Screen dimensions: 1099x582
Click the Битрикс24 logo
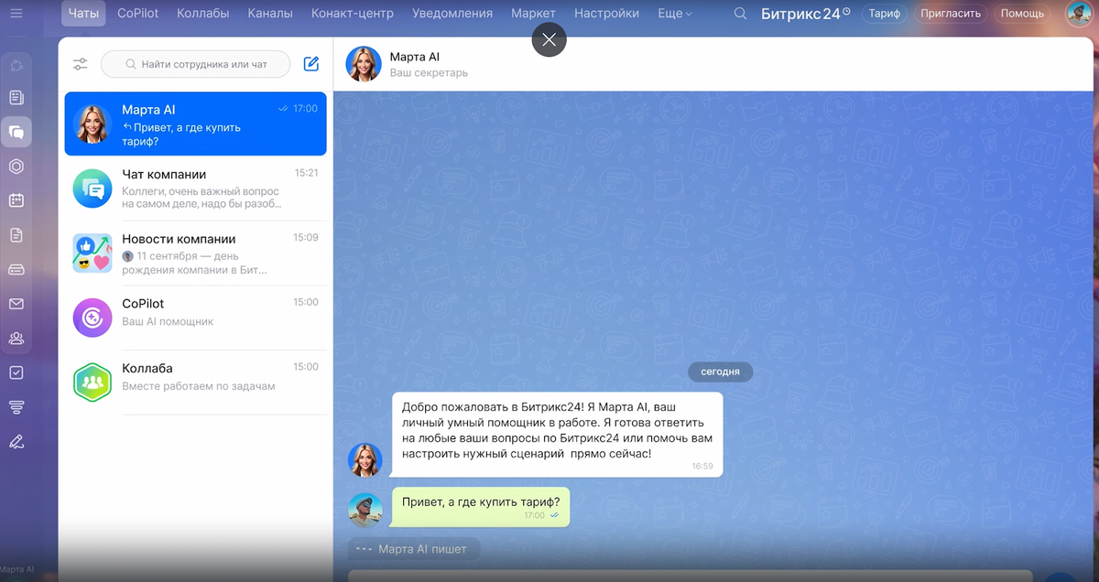click(x=805, y=14)
